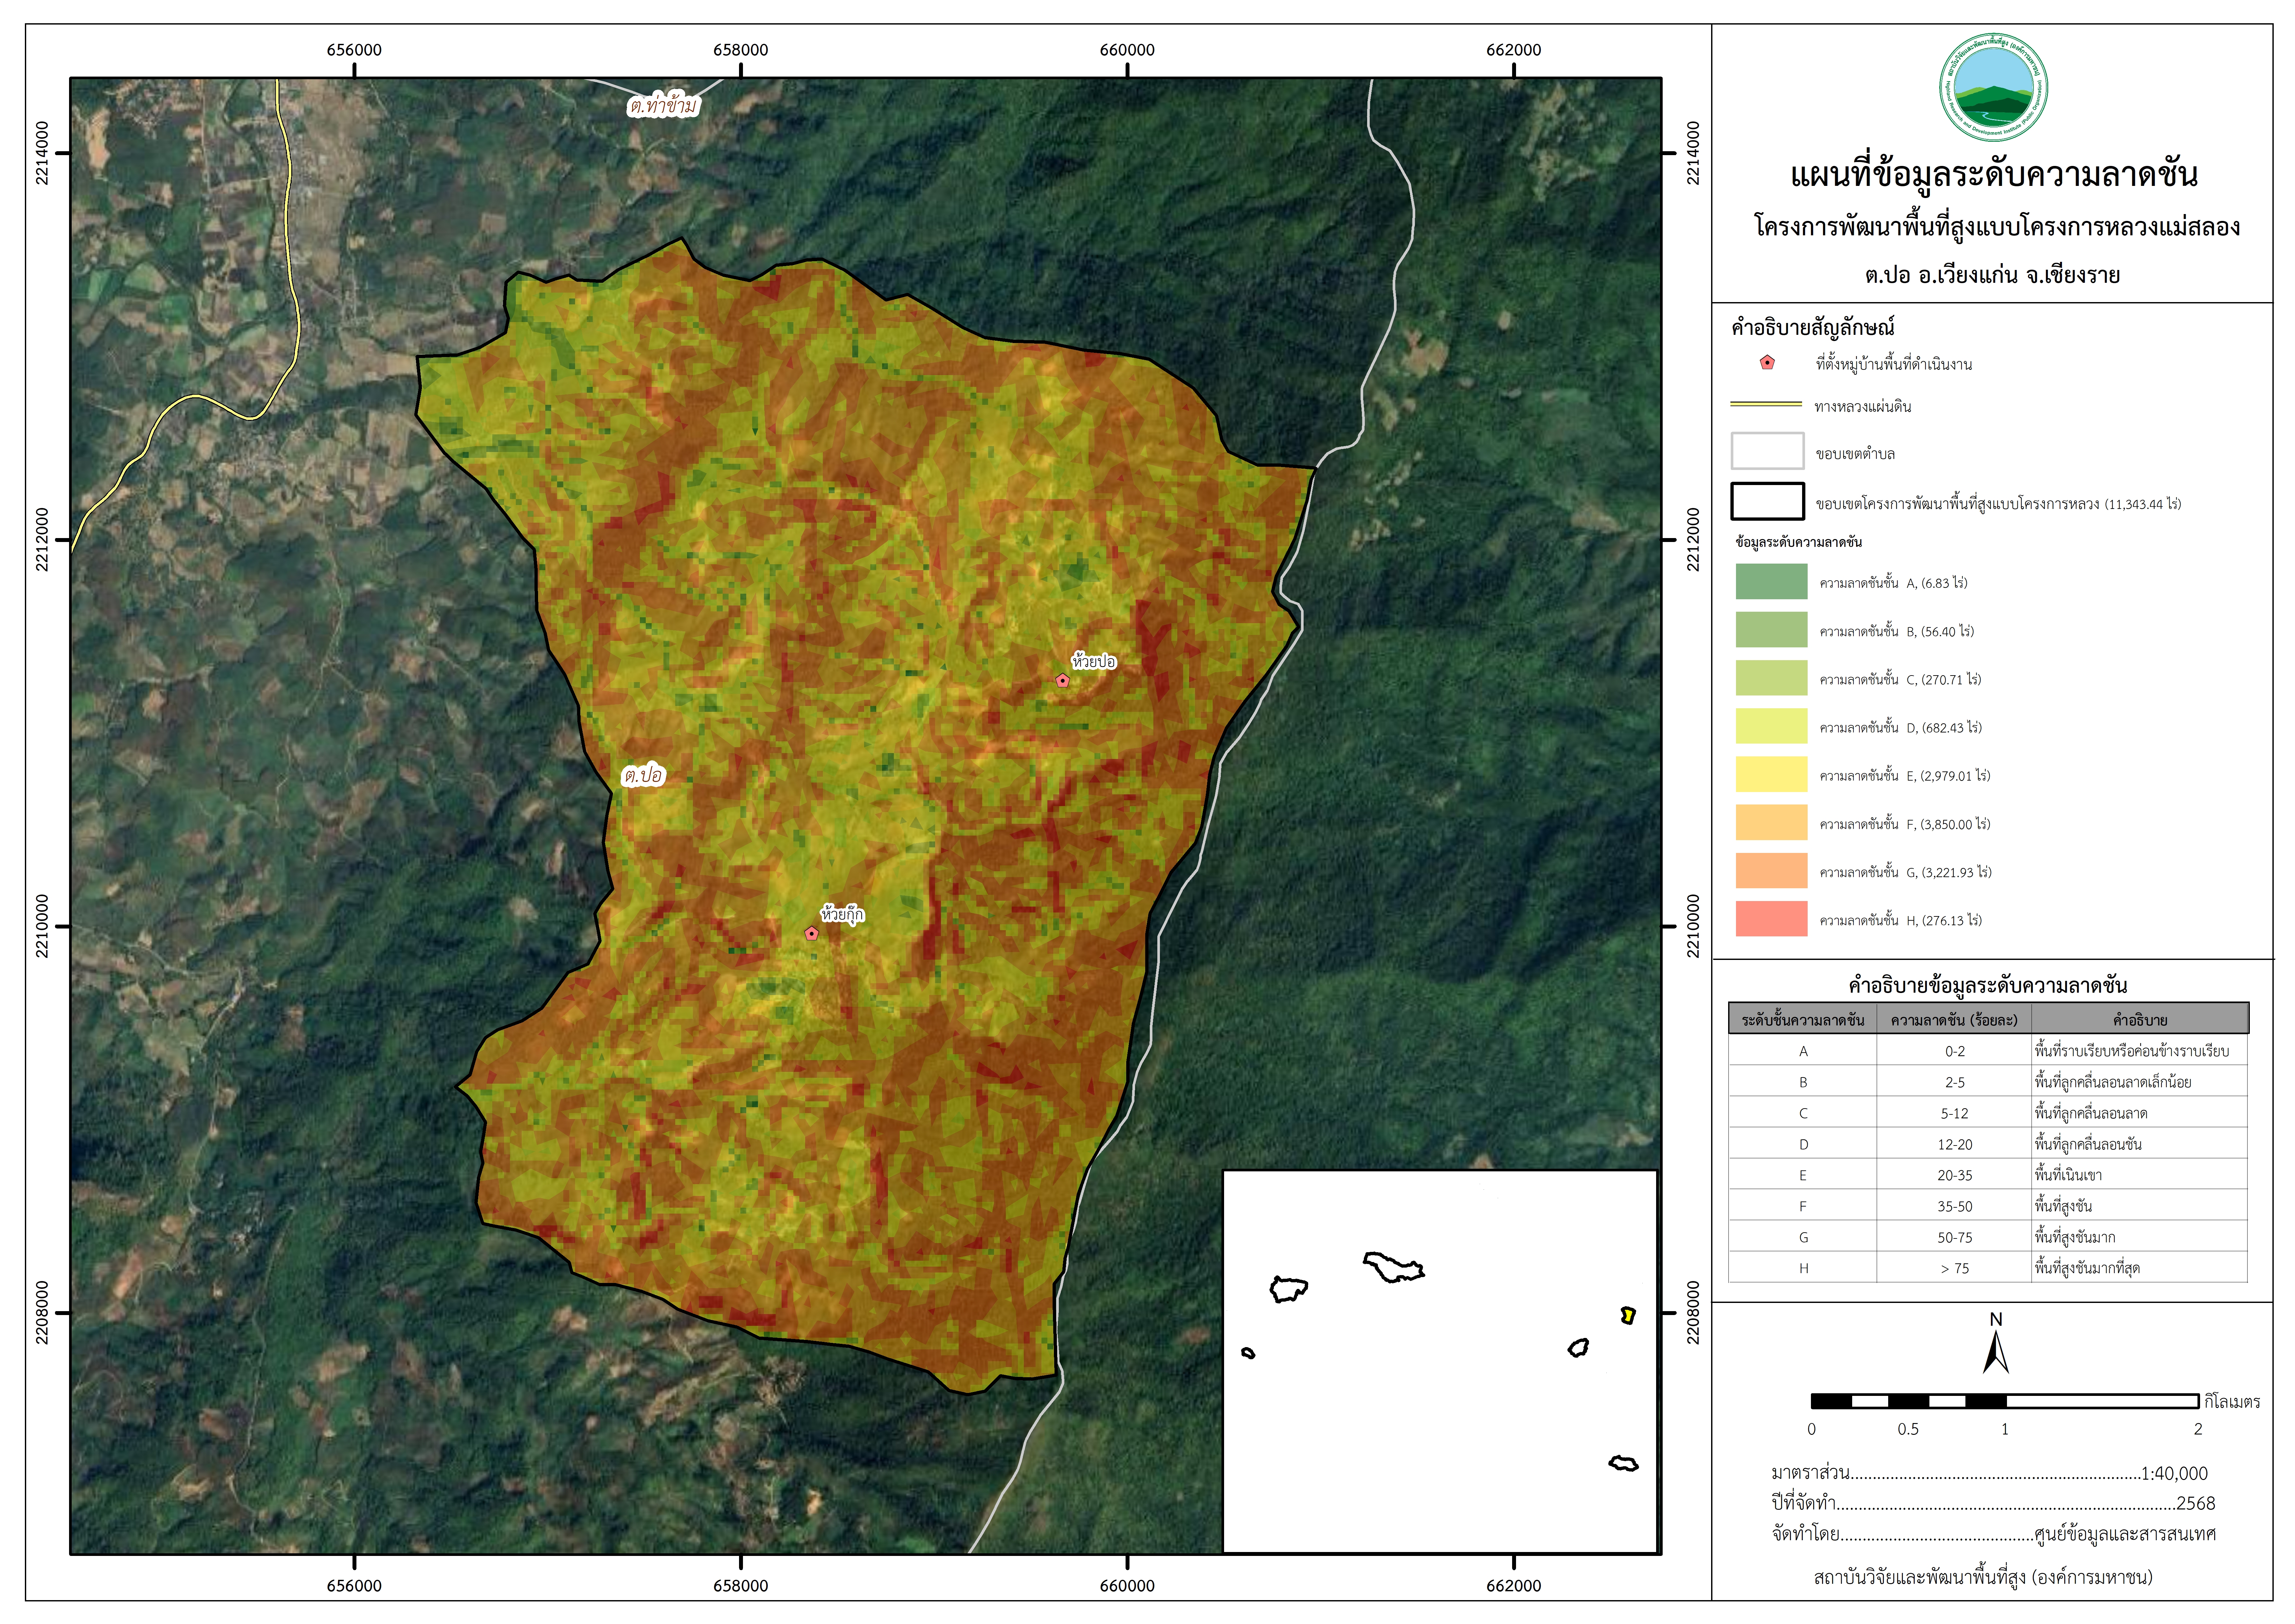Screen dimensions: 2295x1624
Task: Select the ห้วยกู๊ก village marker on the map
Action: tap(812, 934)
